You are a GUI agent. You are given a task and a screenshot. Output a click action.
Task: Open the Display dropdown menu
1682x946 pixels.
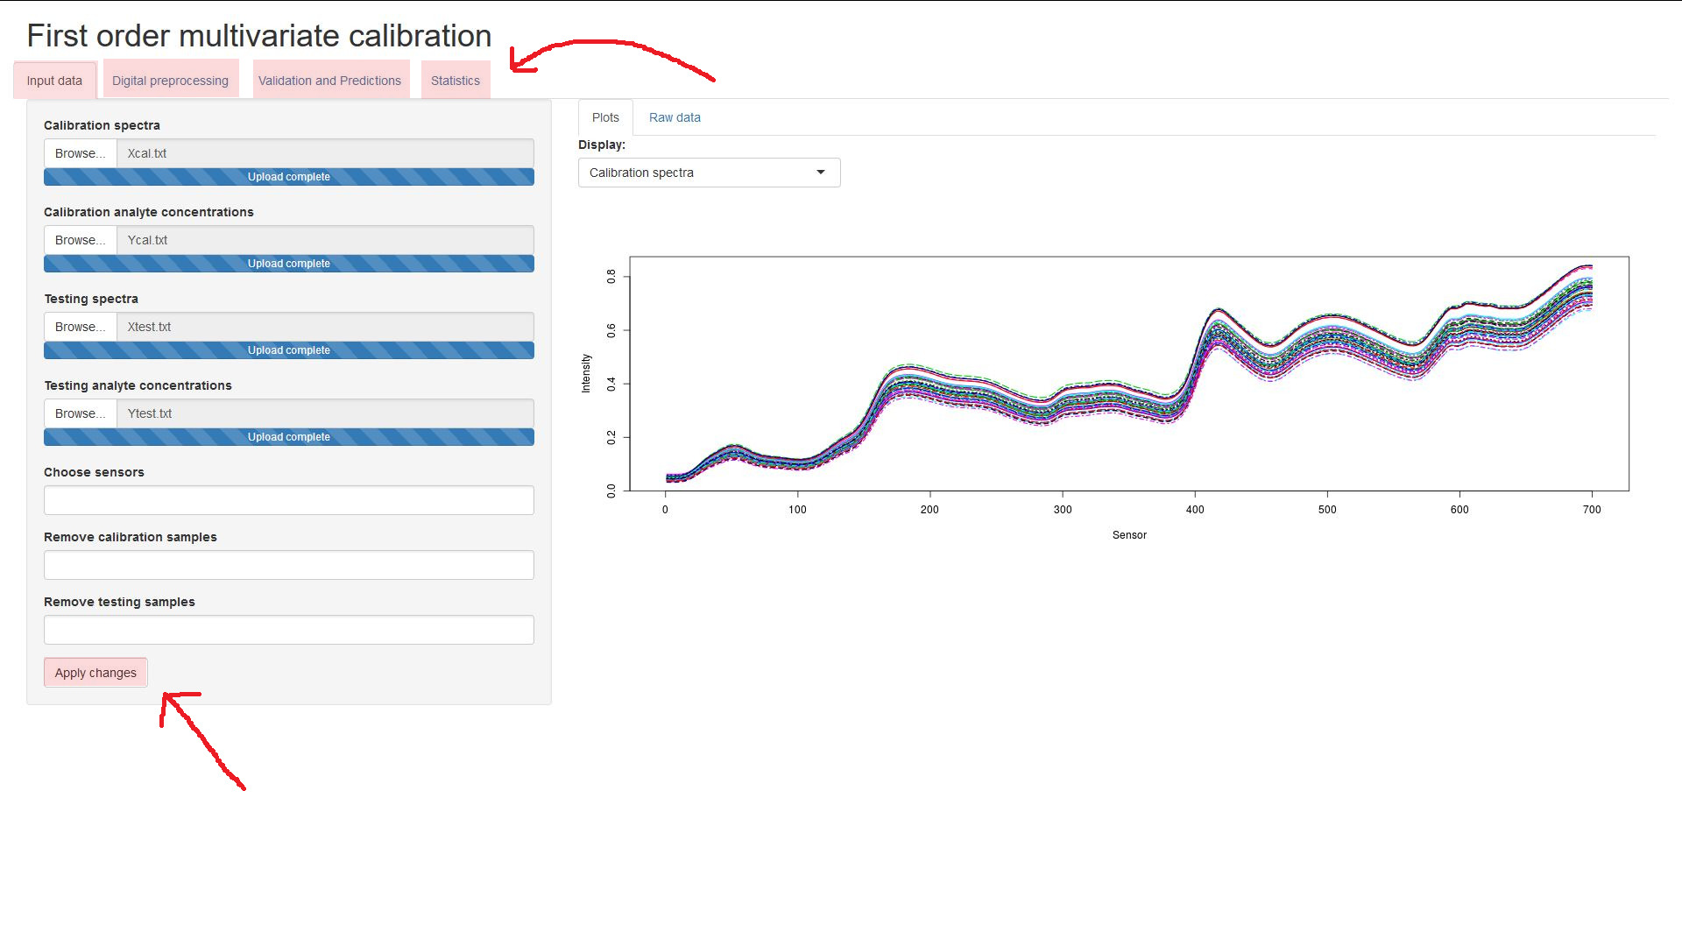(x=708, y=173)
